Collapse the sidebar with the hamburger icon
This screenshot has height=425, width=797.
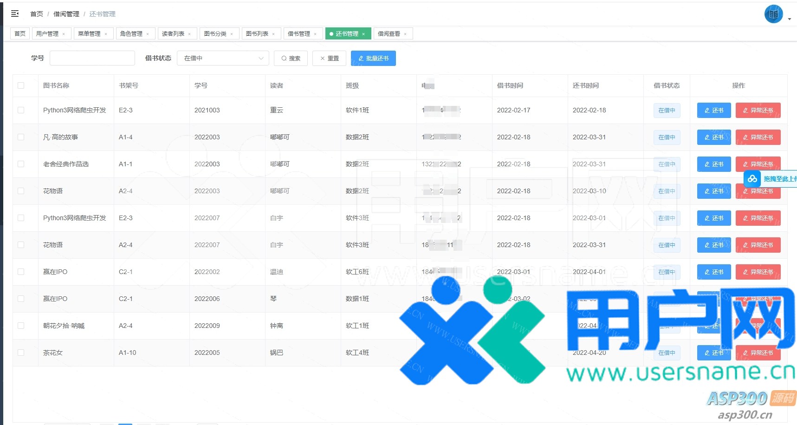[15, 14]
